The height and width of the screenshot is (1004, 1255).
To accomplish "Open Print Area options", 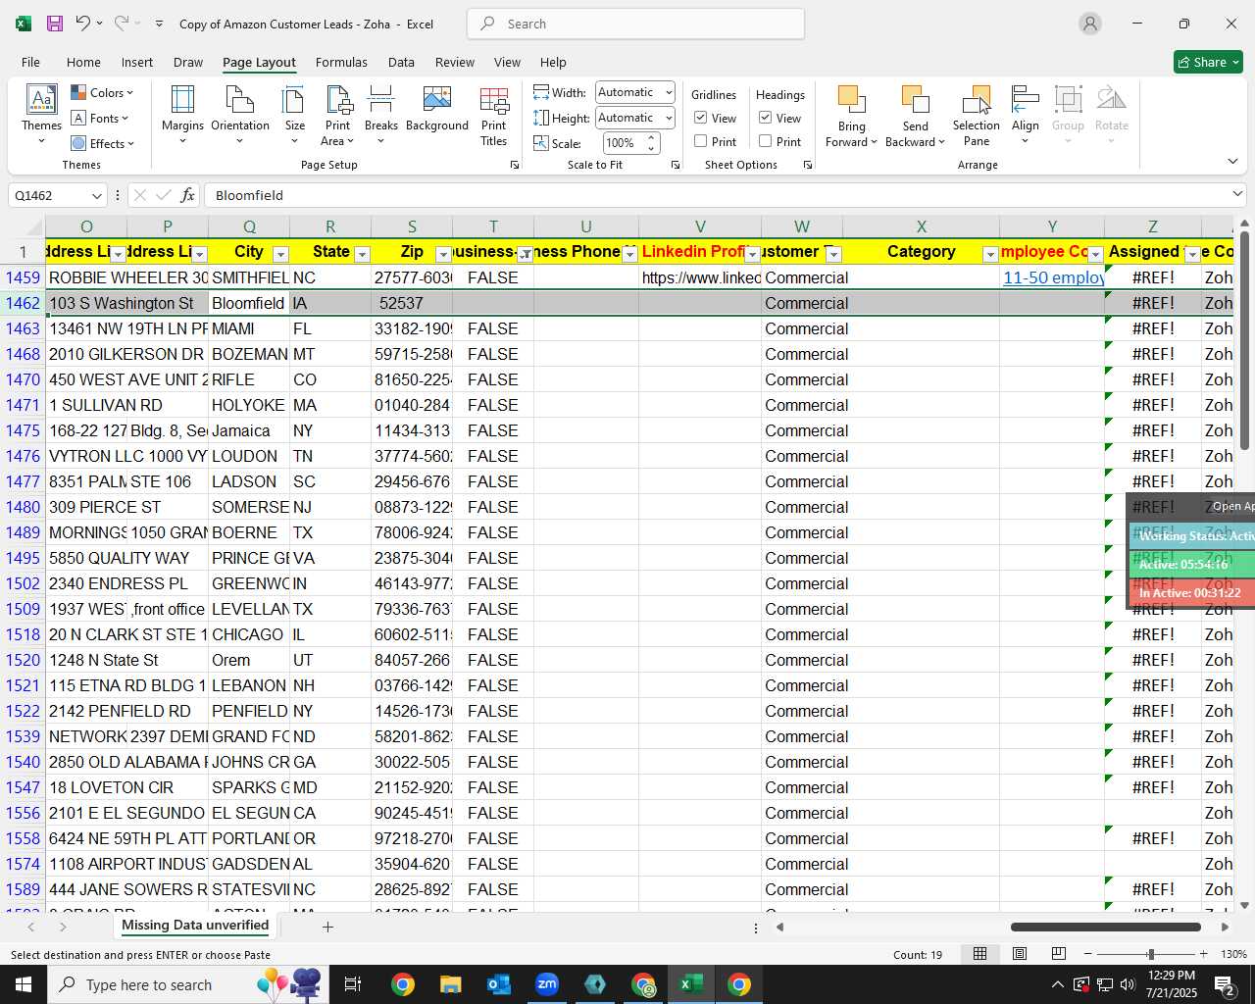I will click(x=338, y=116).
